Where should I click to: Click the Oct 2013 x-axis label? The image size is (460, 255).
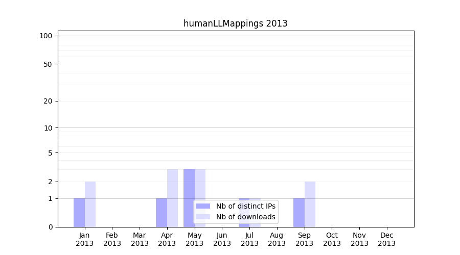[x=332, y=239]
